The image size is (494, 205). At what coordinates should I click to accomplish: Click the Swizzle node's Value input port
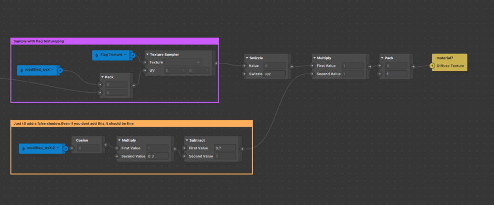(x=244, y=66)
